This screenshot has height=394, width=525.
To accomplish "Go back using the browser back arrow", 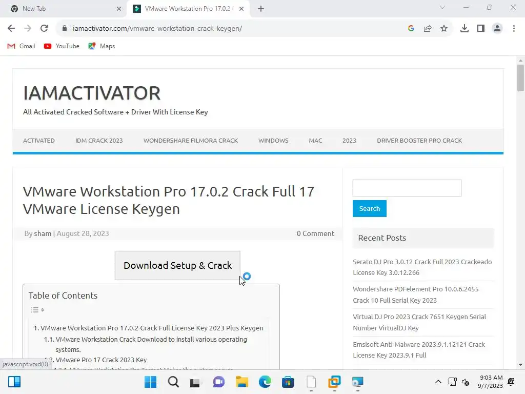I will [x=11, y=29].
